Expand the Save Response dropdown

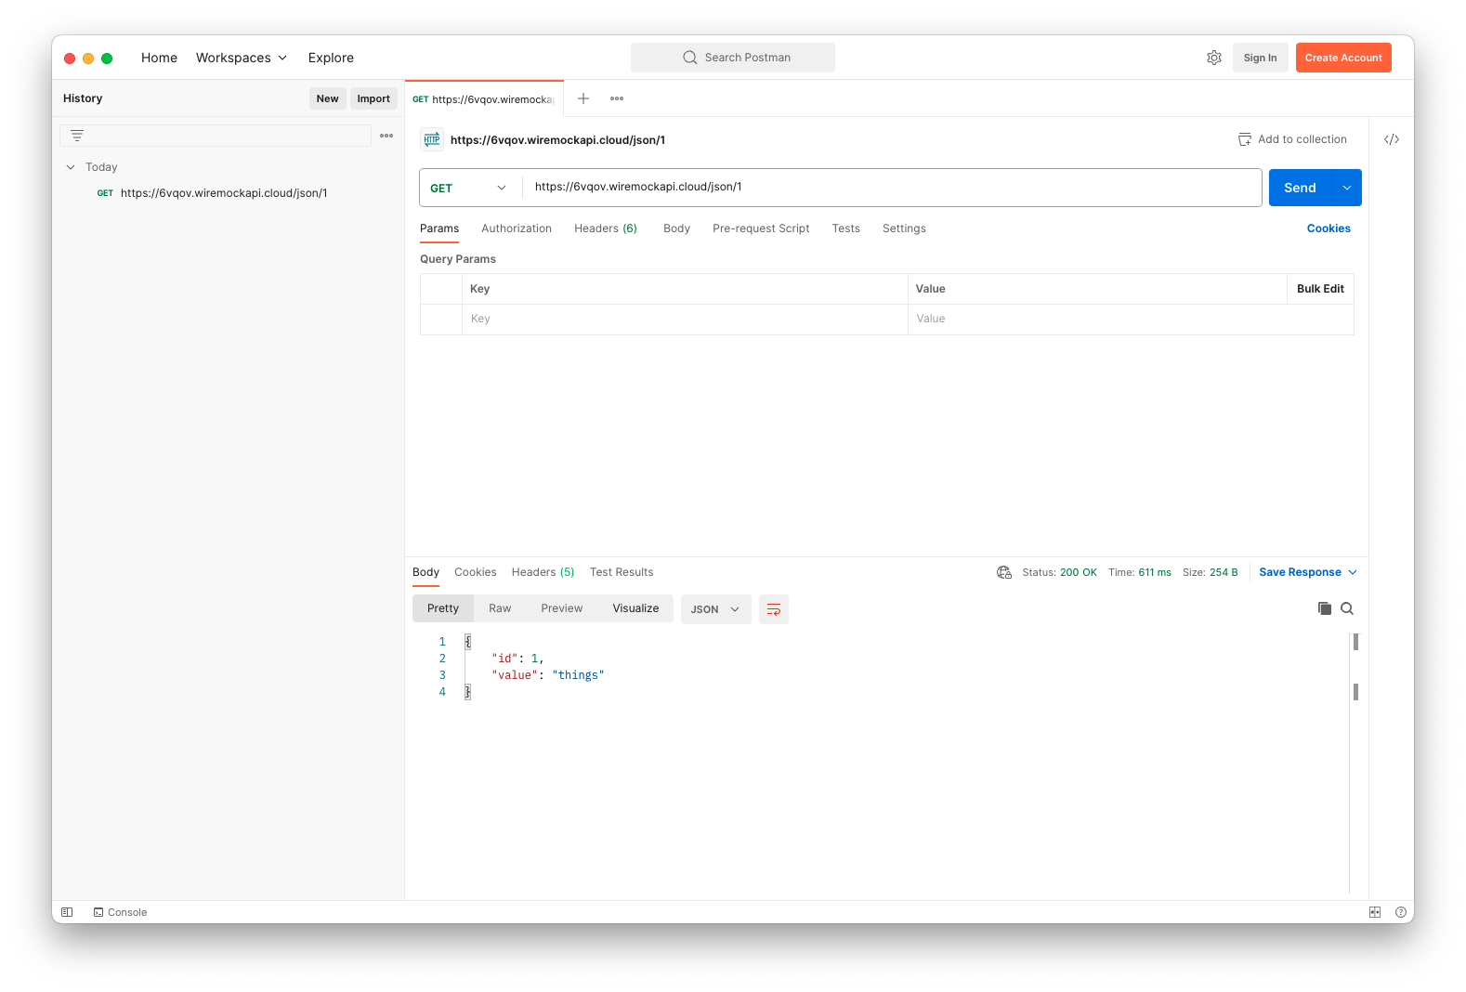coord(1353,572)
